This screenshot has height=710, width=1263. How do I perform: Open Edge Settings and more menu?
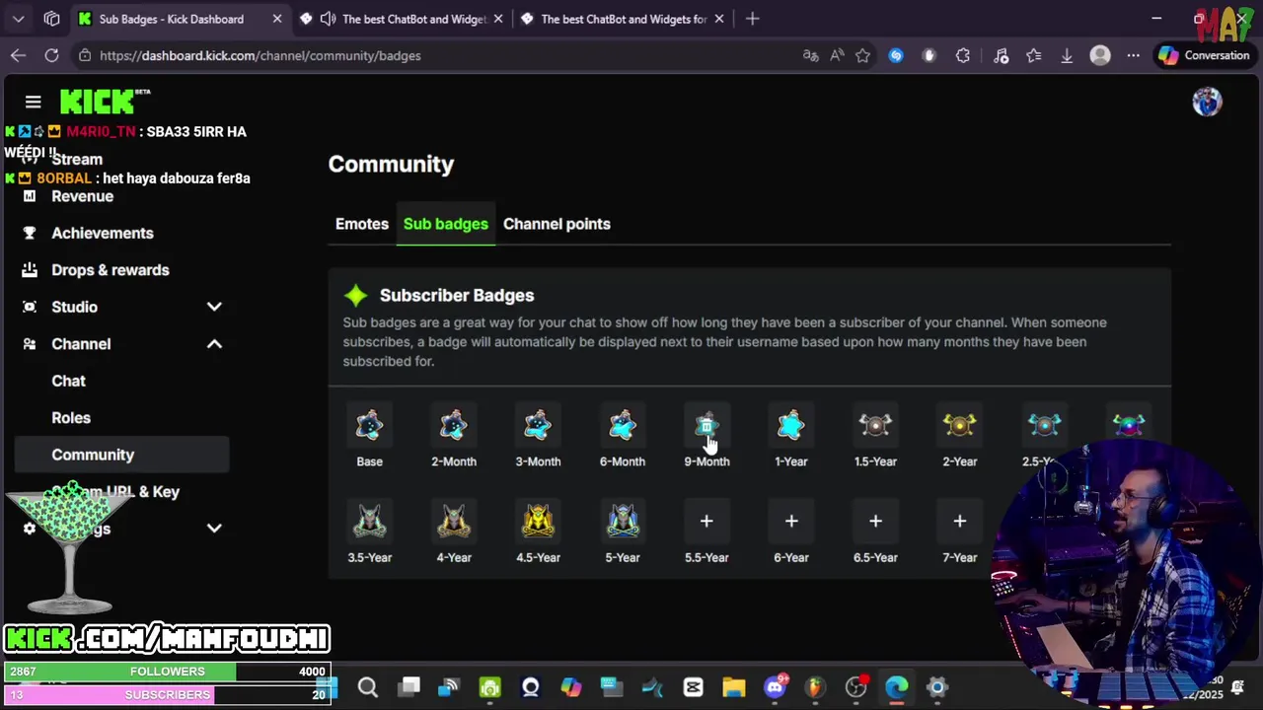pyautogui.click(x=1134, y=55)
